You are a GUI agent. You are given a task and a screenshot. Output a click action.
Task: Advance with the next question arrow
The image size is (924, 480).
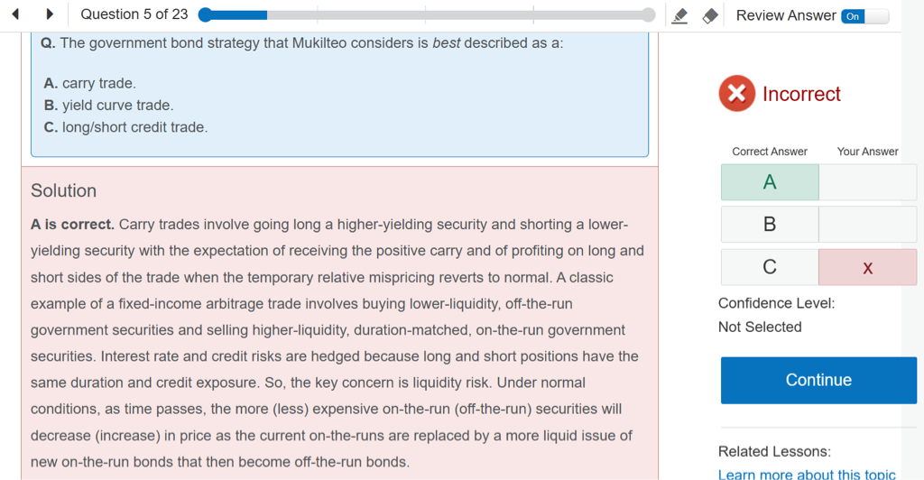(50, 14)
